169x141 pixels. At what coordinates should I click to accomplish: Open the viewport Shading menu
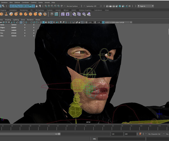click(x=8, y=20)
